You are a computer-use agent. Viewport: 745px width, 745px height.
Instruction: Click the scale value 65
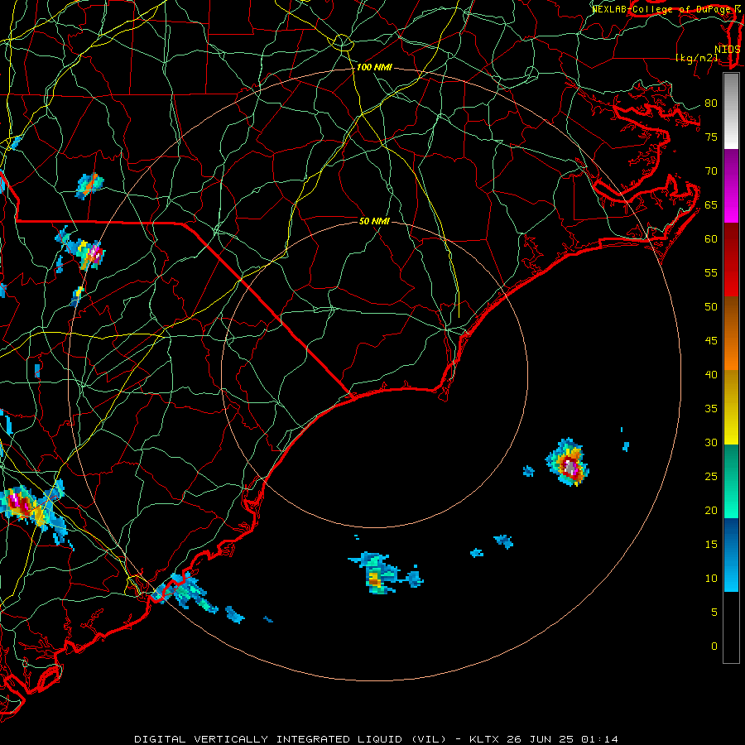(x=711, y=204)
